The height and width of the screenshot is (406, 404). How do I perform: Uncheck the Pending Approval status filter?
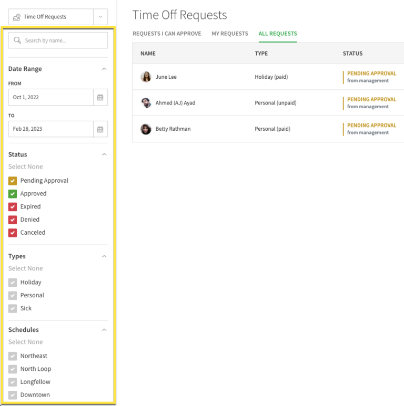pyautogui.click(x=13, y=181)
